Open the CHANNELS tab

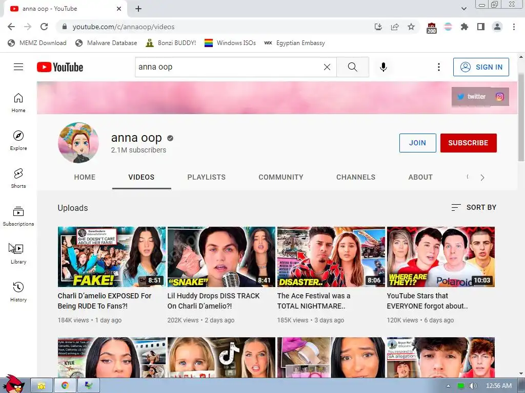[356, 177]
